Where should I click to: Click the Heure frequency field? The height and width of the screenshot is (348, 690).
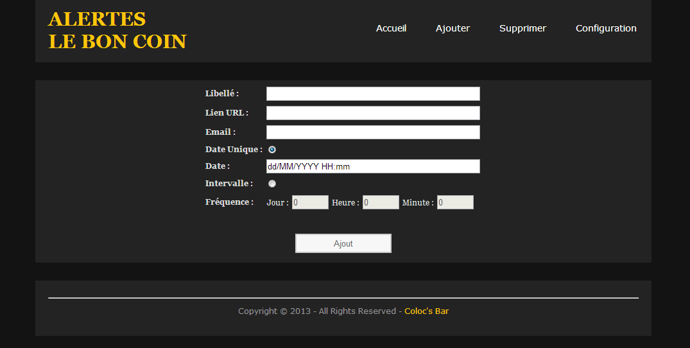(x=381, y=202)
